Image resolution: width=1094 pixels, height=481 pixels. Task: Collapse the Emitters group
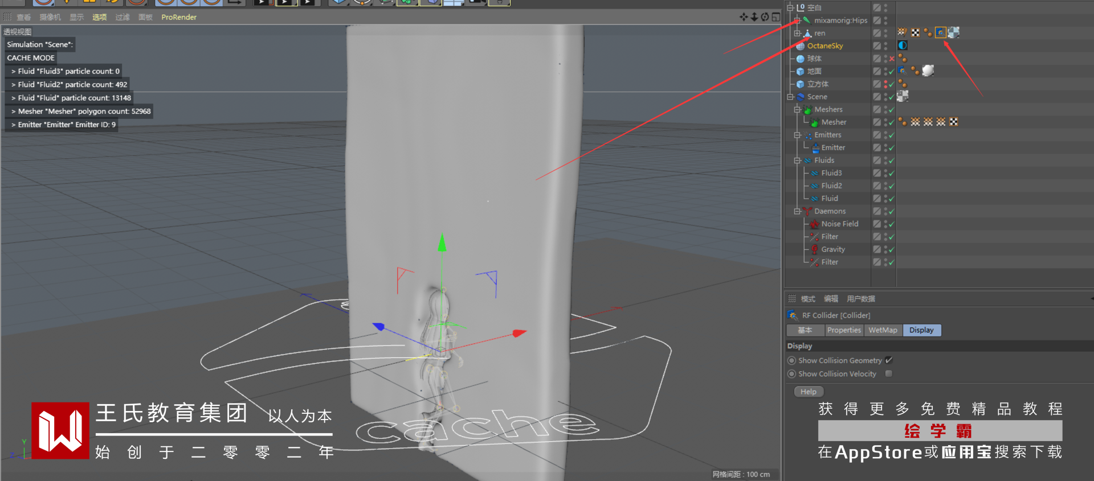[x=798, y=135]
